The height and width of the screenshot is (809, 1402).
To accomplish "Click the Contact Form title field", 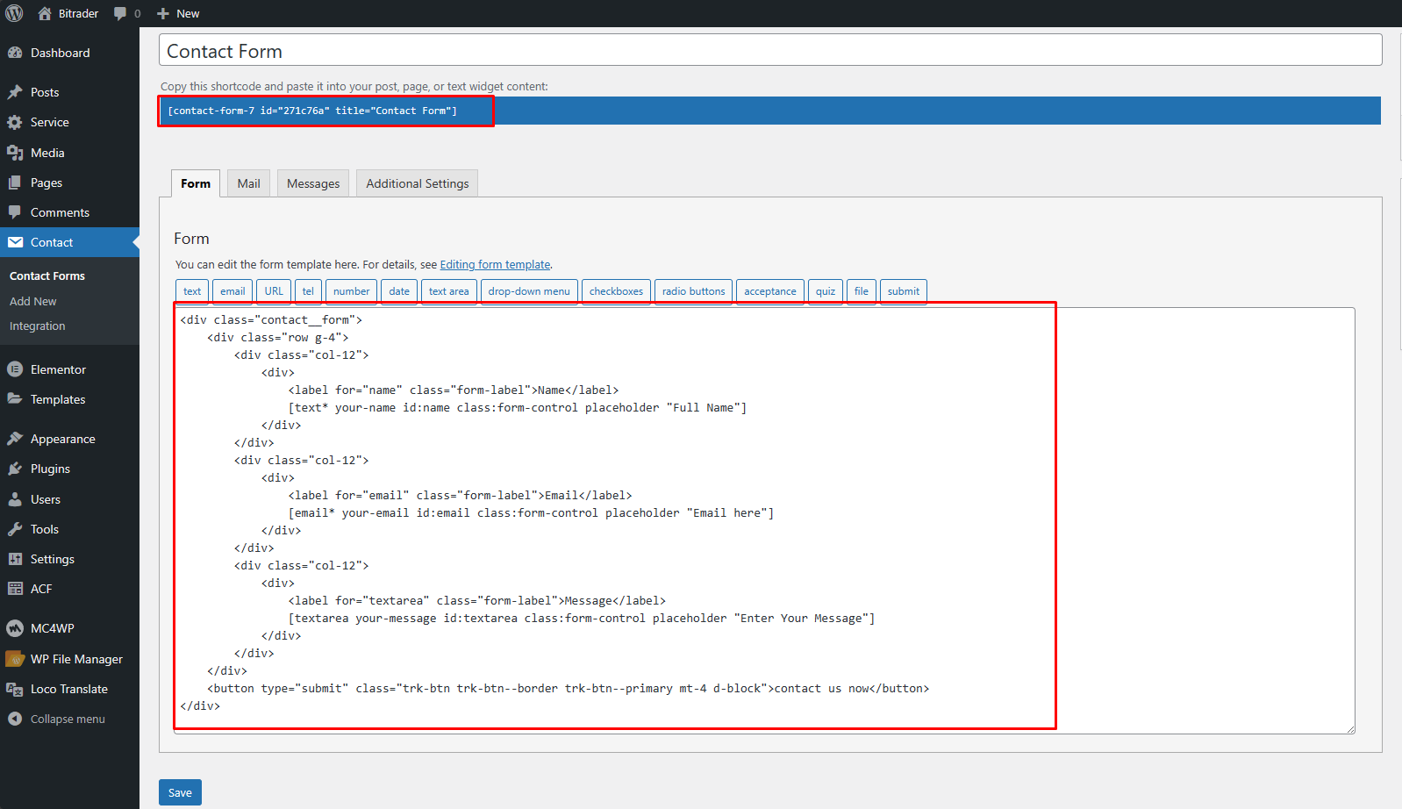I will (x=769, y=51).
